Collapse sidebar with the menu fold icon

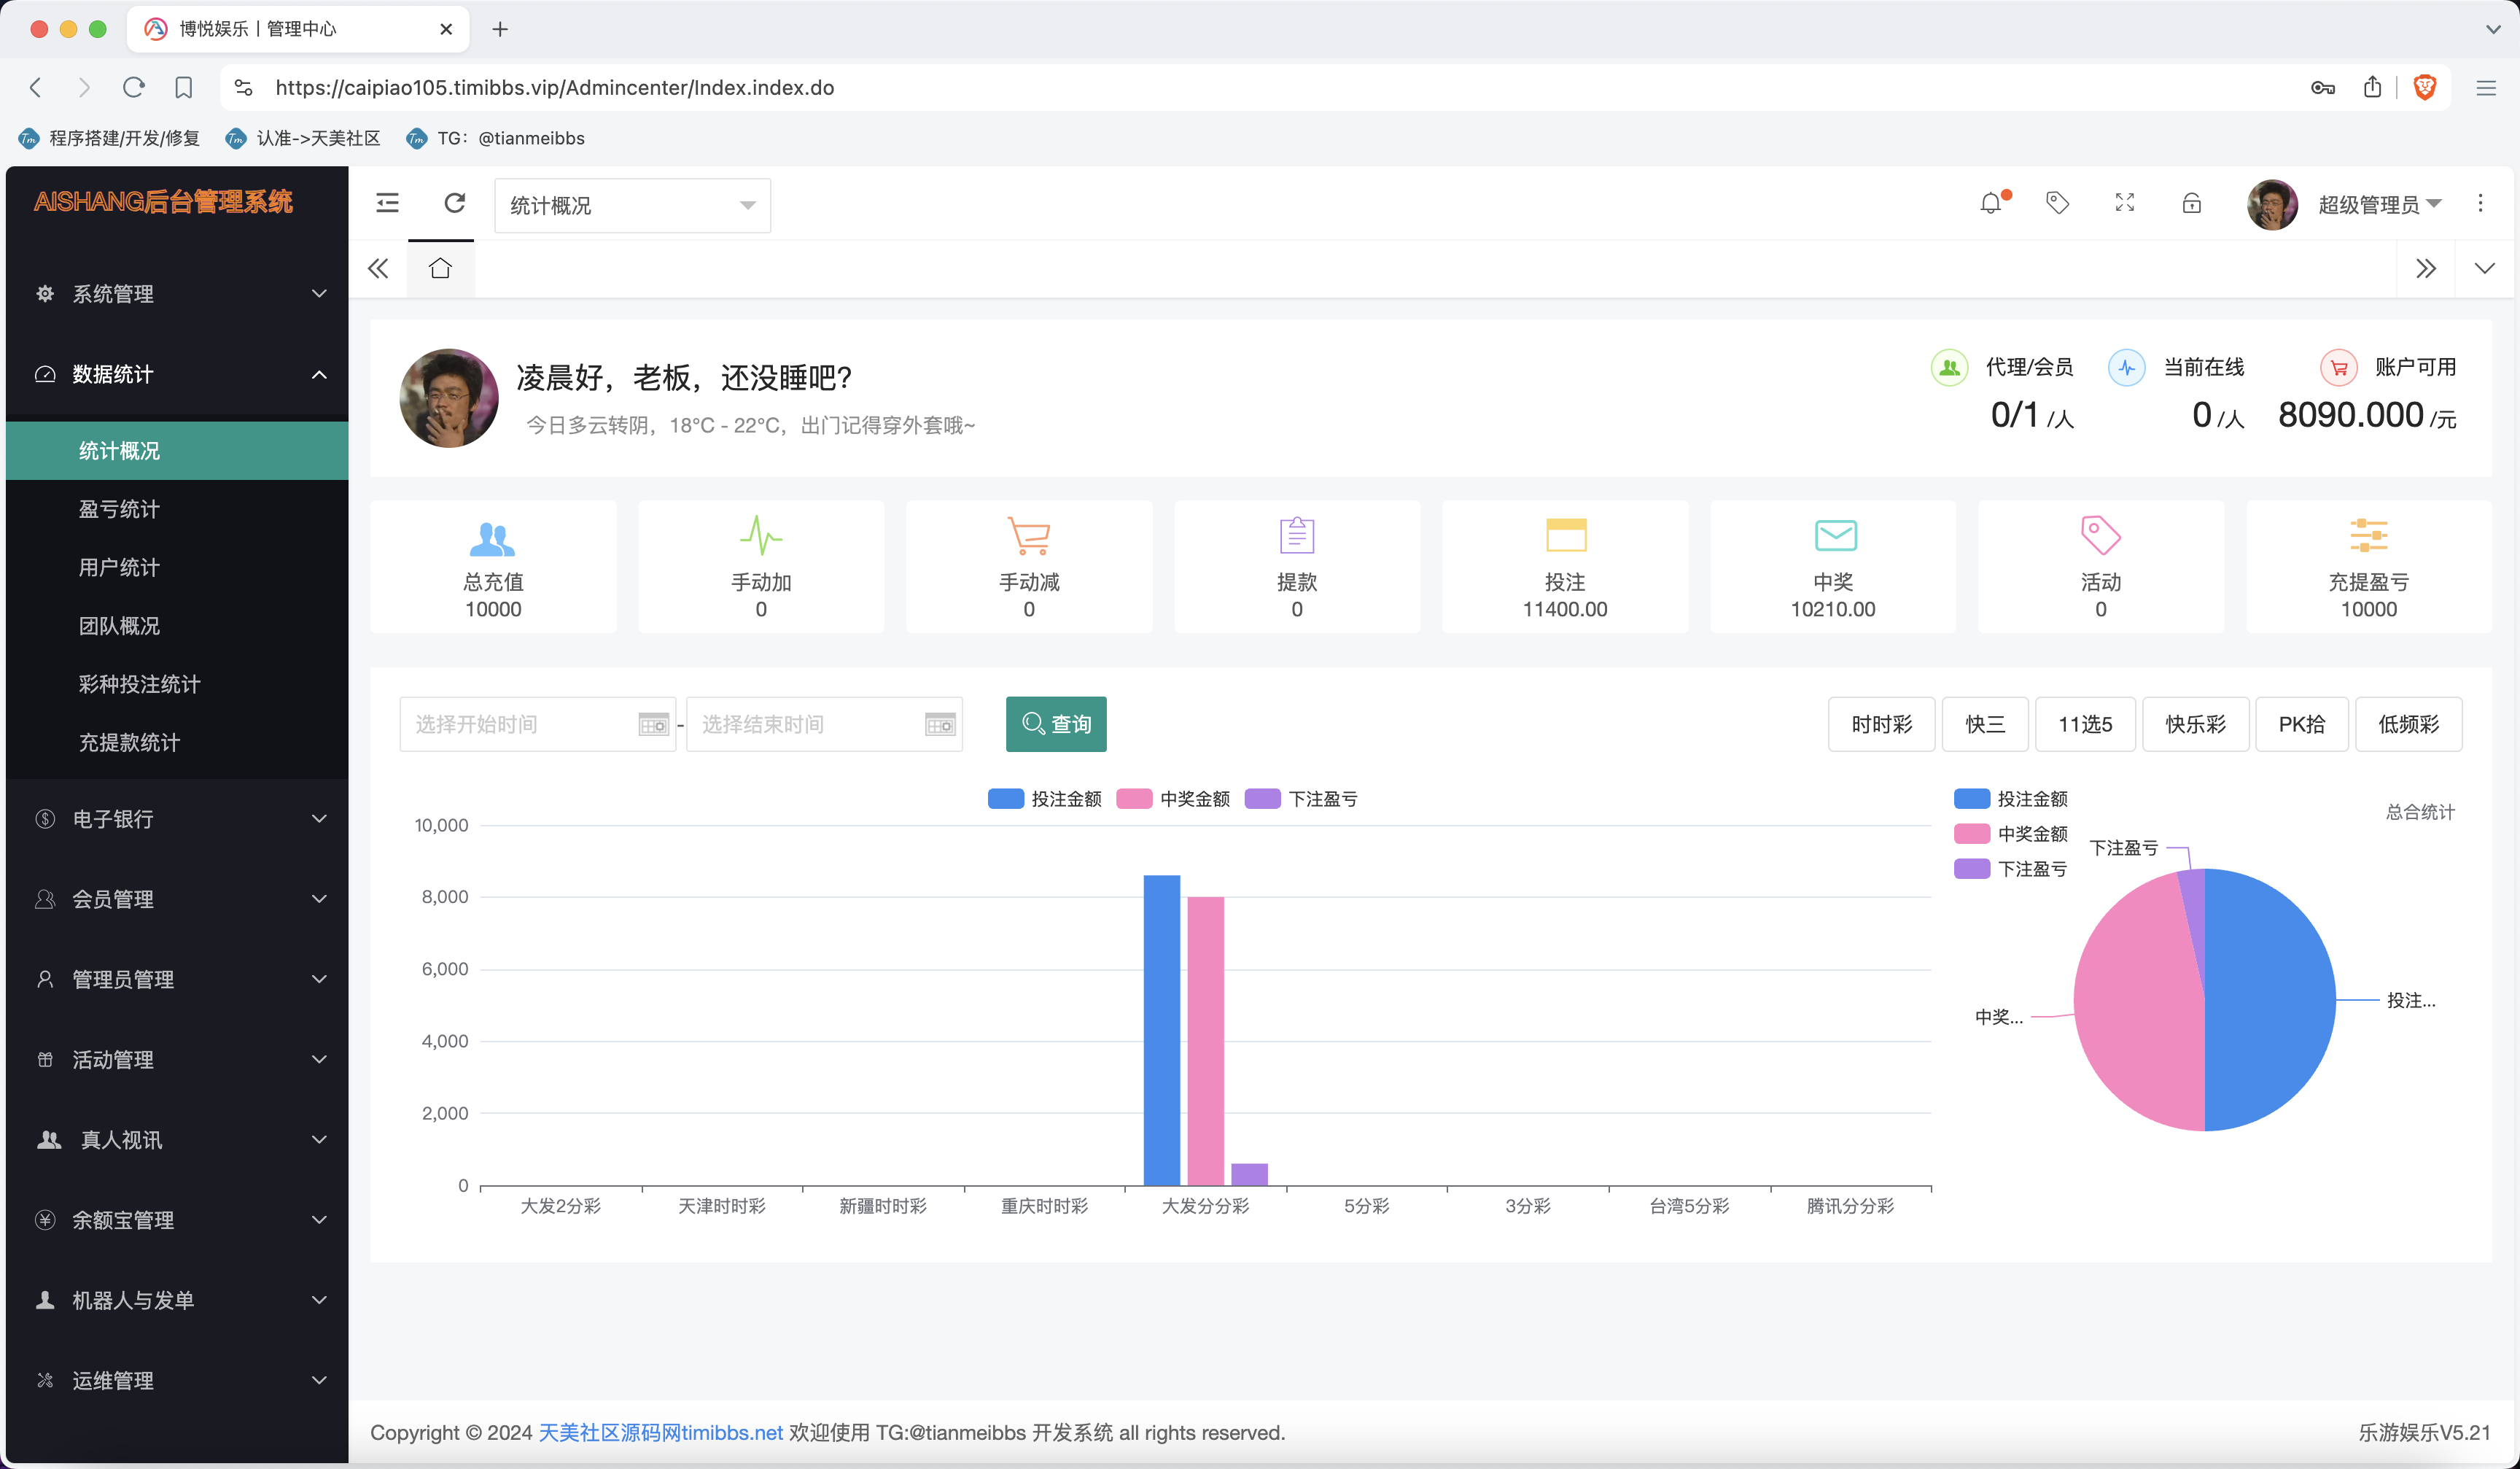tap(387, 203)
